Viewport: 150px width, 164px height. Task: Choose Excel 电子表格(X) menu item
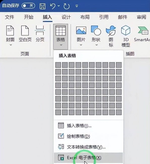pyautogui.click(x=88, y=158)
